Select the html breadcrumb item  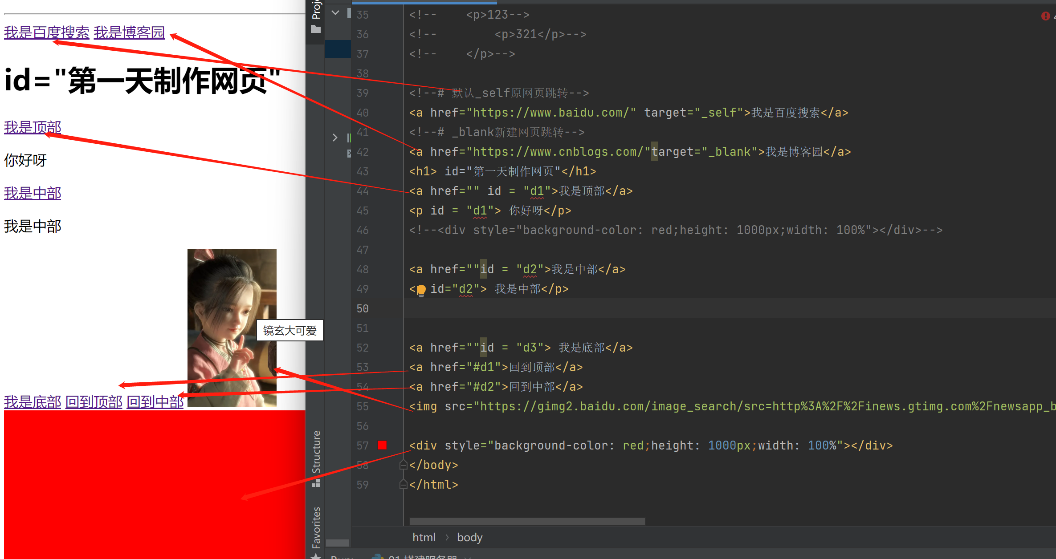click(x=424, y=538)
